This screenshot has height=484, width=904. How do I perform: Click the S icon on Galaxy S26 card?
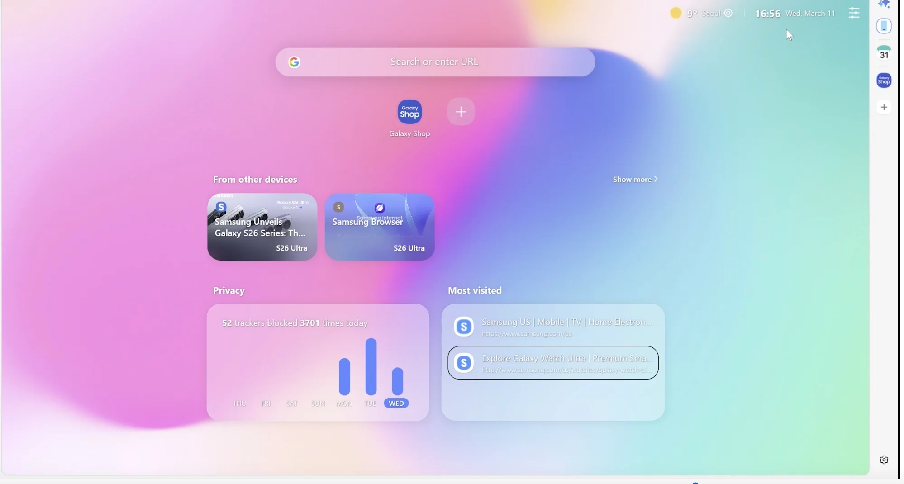[221, 207]
